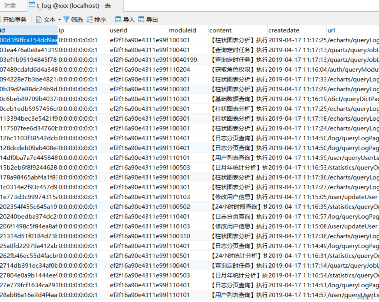Image resolution: width=379 pixels, height=302 pixels.
Task: Select url cell /dict/queryDictPag
Action: point(353,99)
